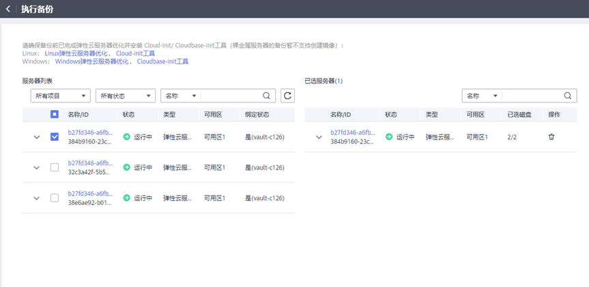Expand the selected server row chevron
Screen dimensions: 589x287
coord(319,137)
